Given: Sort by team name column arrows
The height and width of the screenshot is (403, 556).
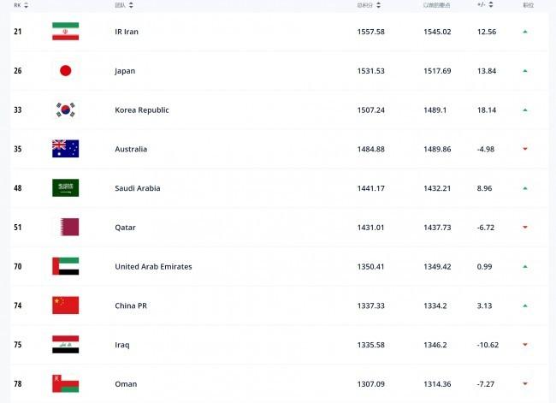Looking at the screenshot, I should (131, 5).
